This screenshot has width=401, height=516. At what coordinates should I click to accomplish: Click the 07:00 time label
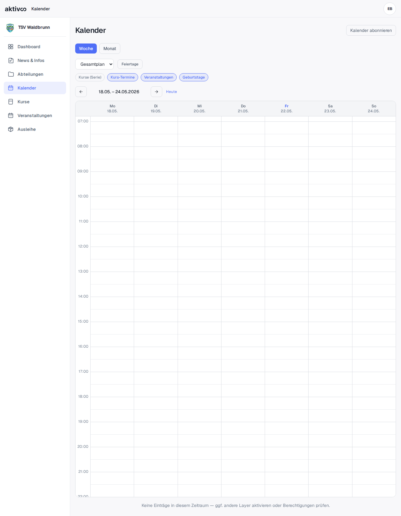coord(83,121)
